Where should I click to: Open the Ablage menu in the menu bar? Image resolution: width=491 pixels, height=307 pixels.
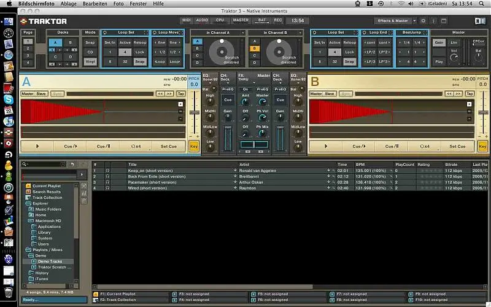point(69,4)
